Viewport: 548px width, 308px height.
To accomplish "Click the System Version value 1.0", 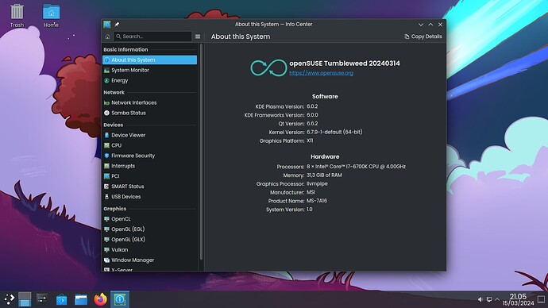I will pyautogui.click(x=310, y=210).
